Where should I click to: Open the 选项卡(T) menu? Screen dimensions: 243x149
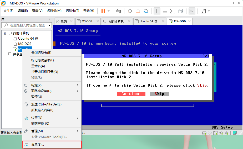[x=72, y=11]
